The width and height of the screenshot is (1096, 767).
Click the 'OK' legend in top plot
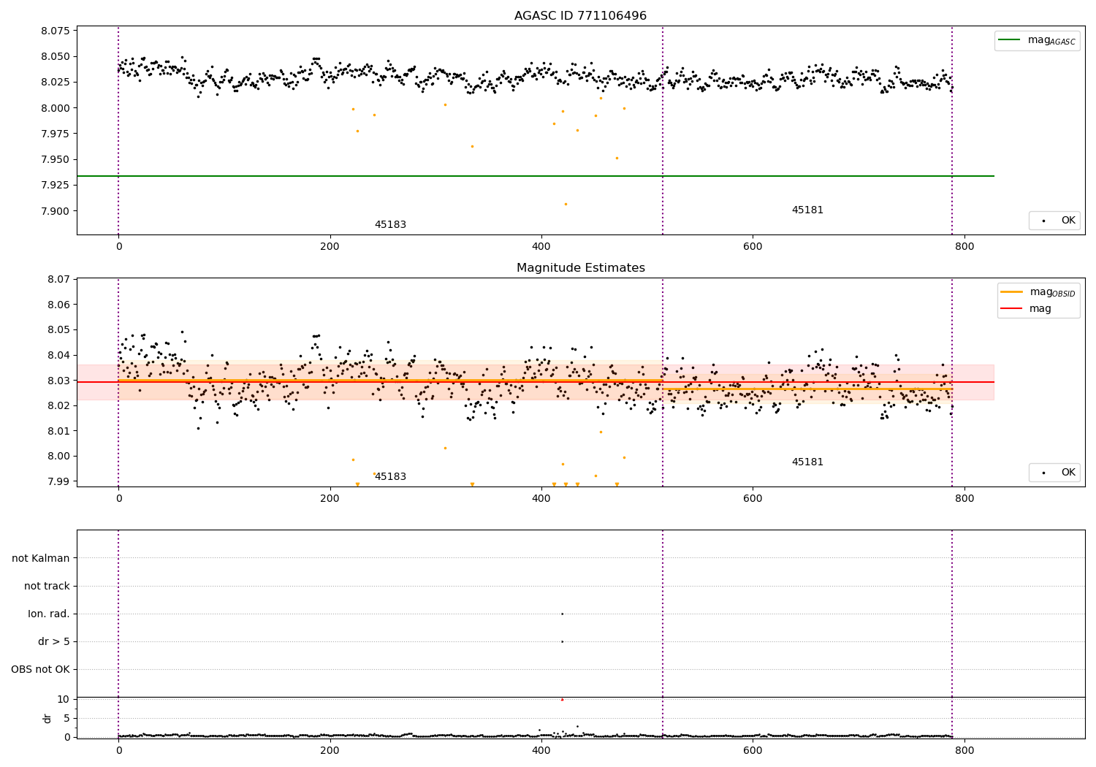(x=1054, y=221)
